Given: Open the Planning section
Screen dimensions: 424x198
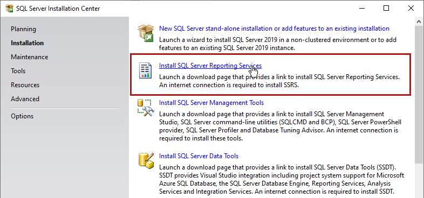Looking at the screenshot, I should [x=23, y=29].
